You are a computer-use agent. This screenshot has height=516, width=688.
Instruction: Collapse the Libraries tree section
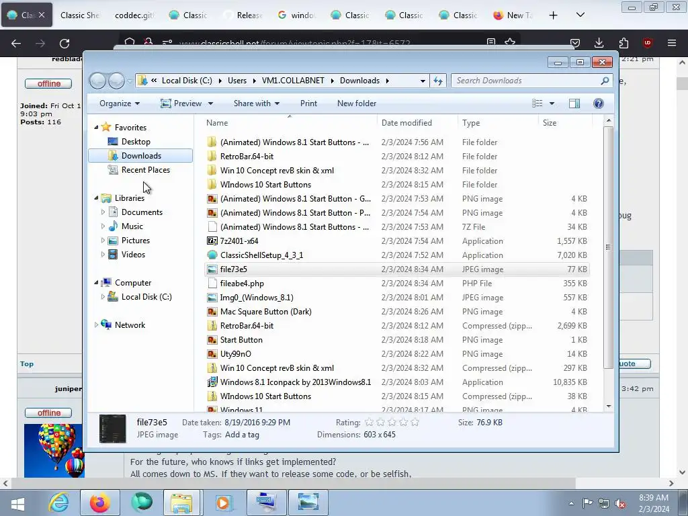pyautogui.click(x=96, y=198)
